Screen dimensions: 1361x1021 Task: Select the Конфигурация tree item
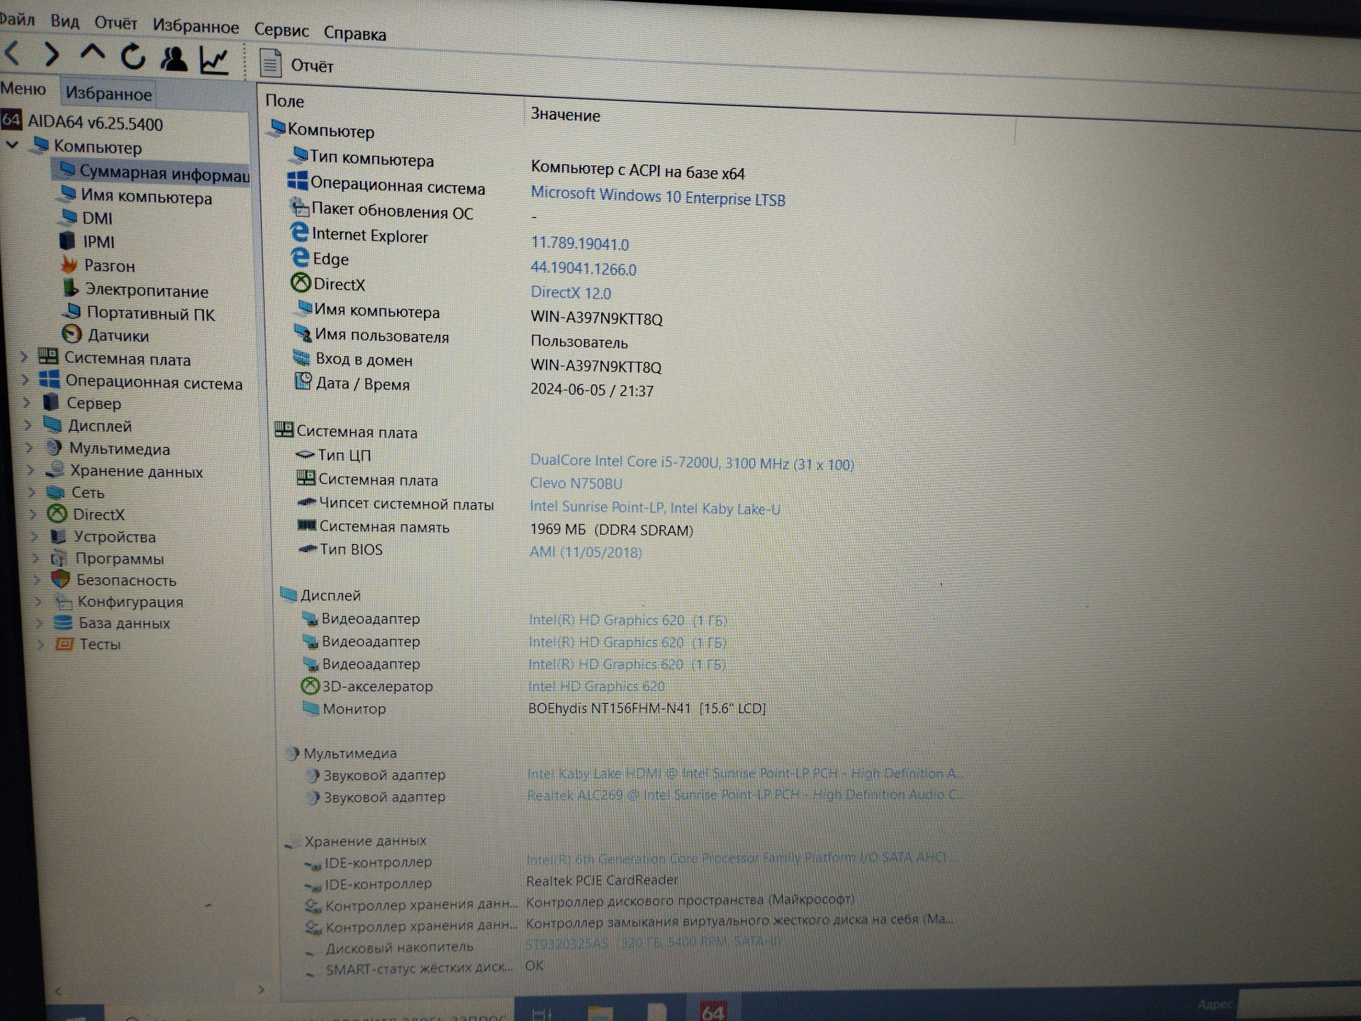[x=119, y=602]
